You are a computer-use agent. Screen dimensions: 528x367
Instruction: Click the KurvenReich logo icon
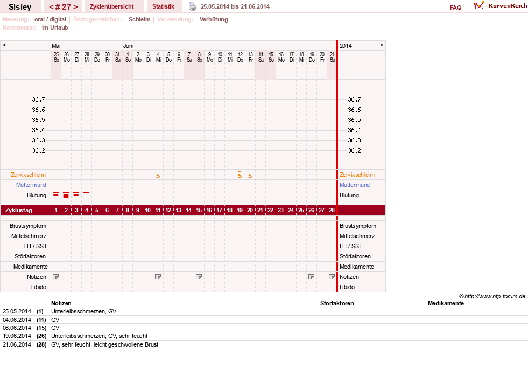479,5
